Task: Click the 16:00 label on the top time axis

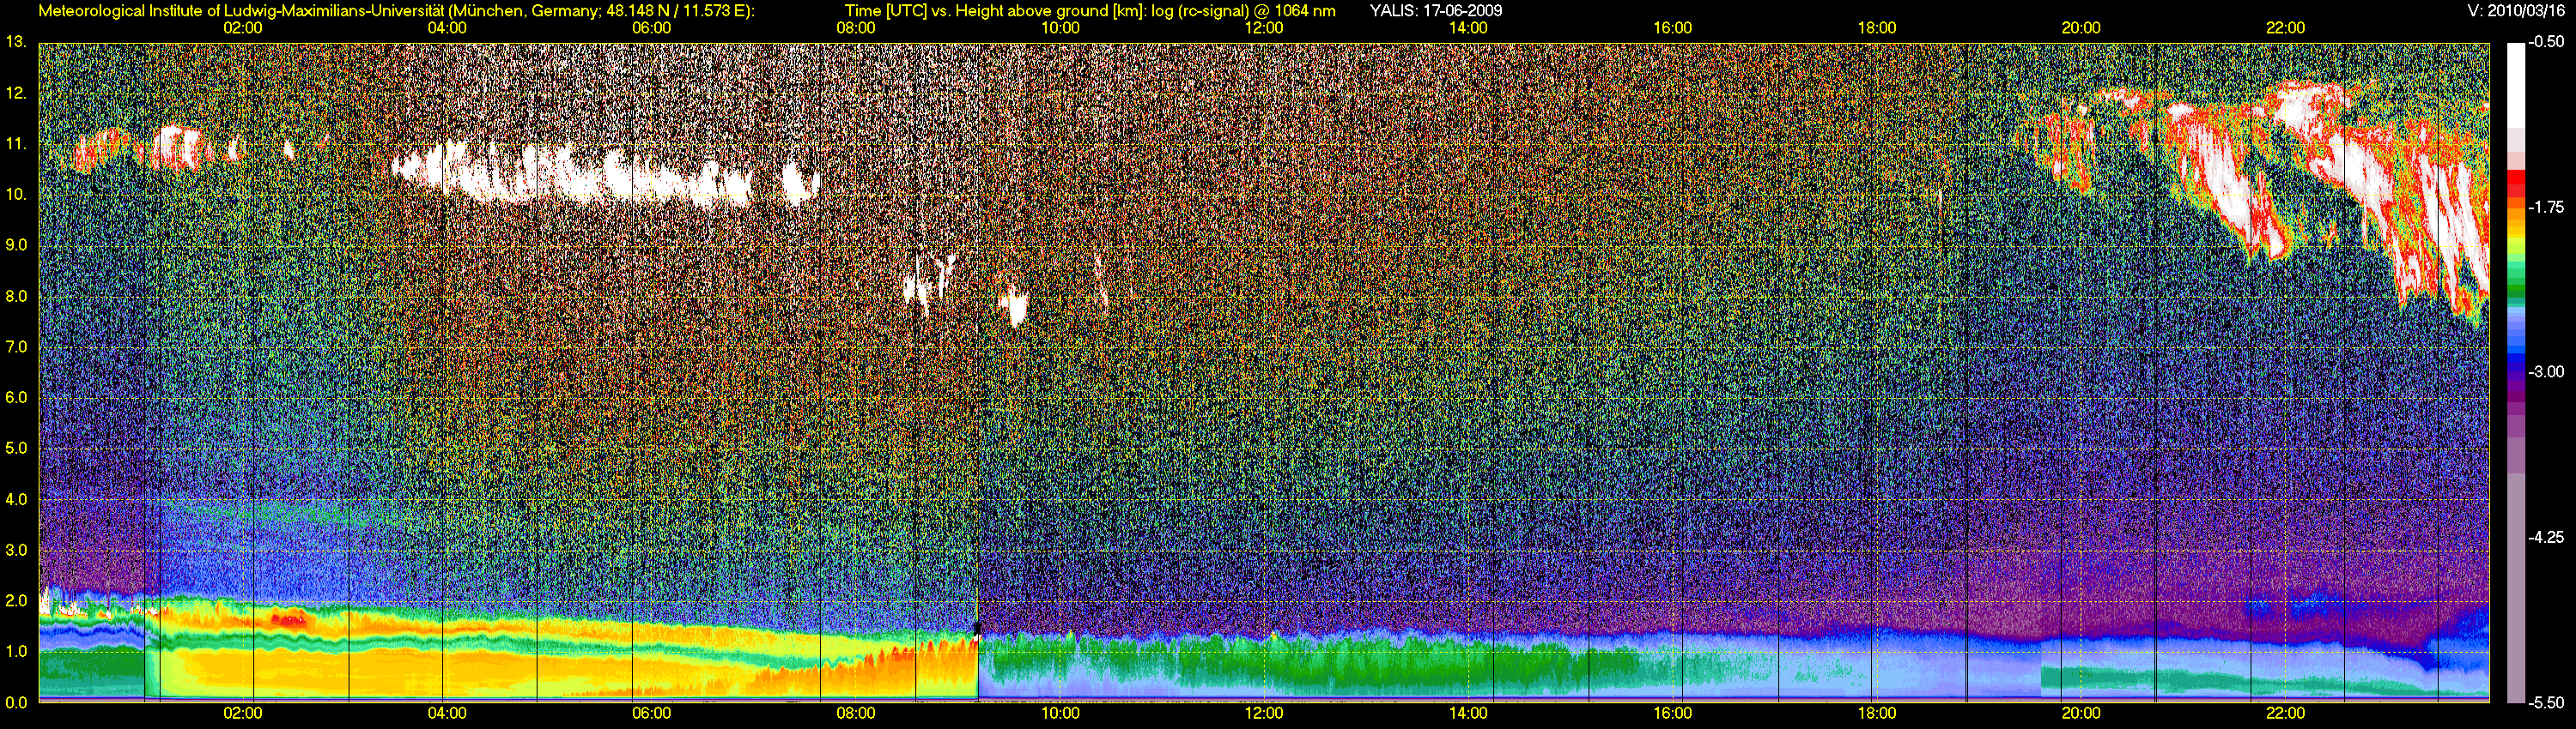Action: click(1673, 28)
